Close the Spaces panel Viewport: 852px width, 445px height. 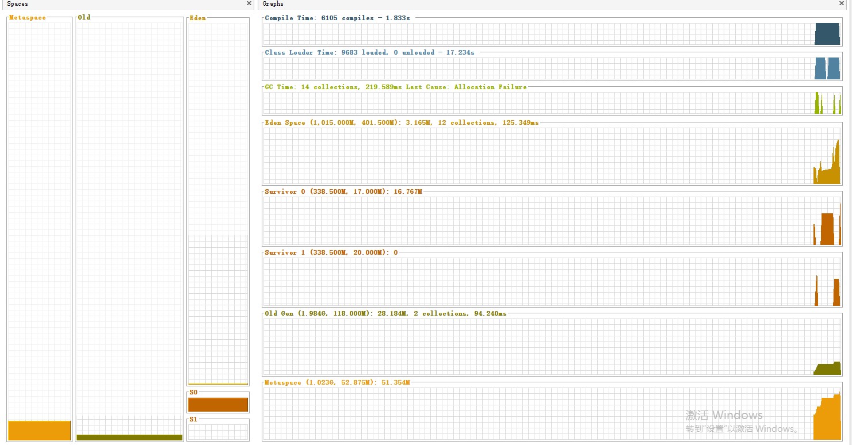click(249, 3)
